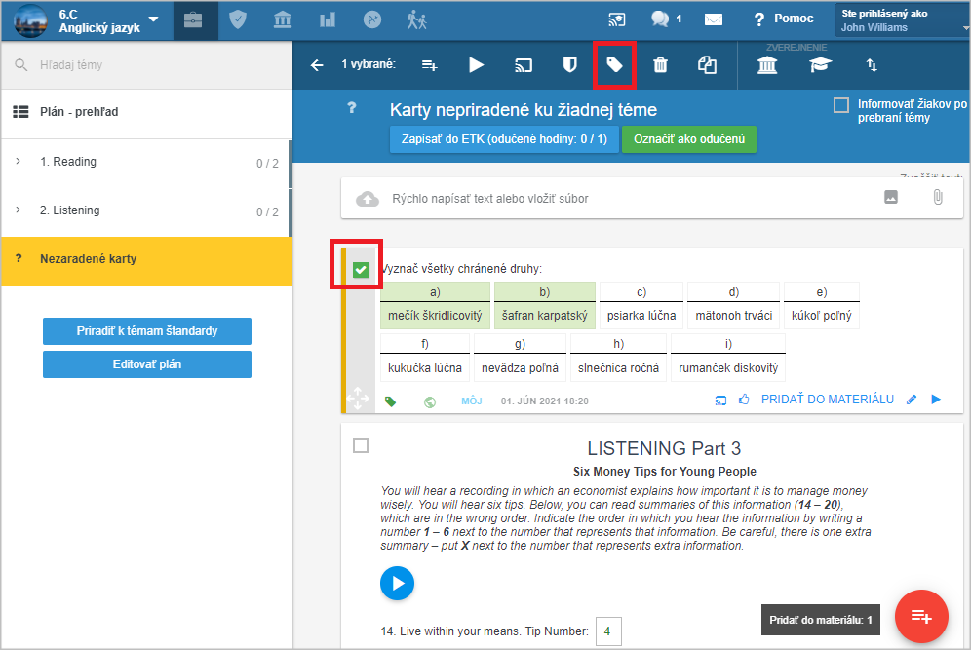Like the first card with thumbs up
971x650 pixels.
point(744,400)
